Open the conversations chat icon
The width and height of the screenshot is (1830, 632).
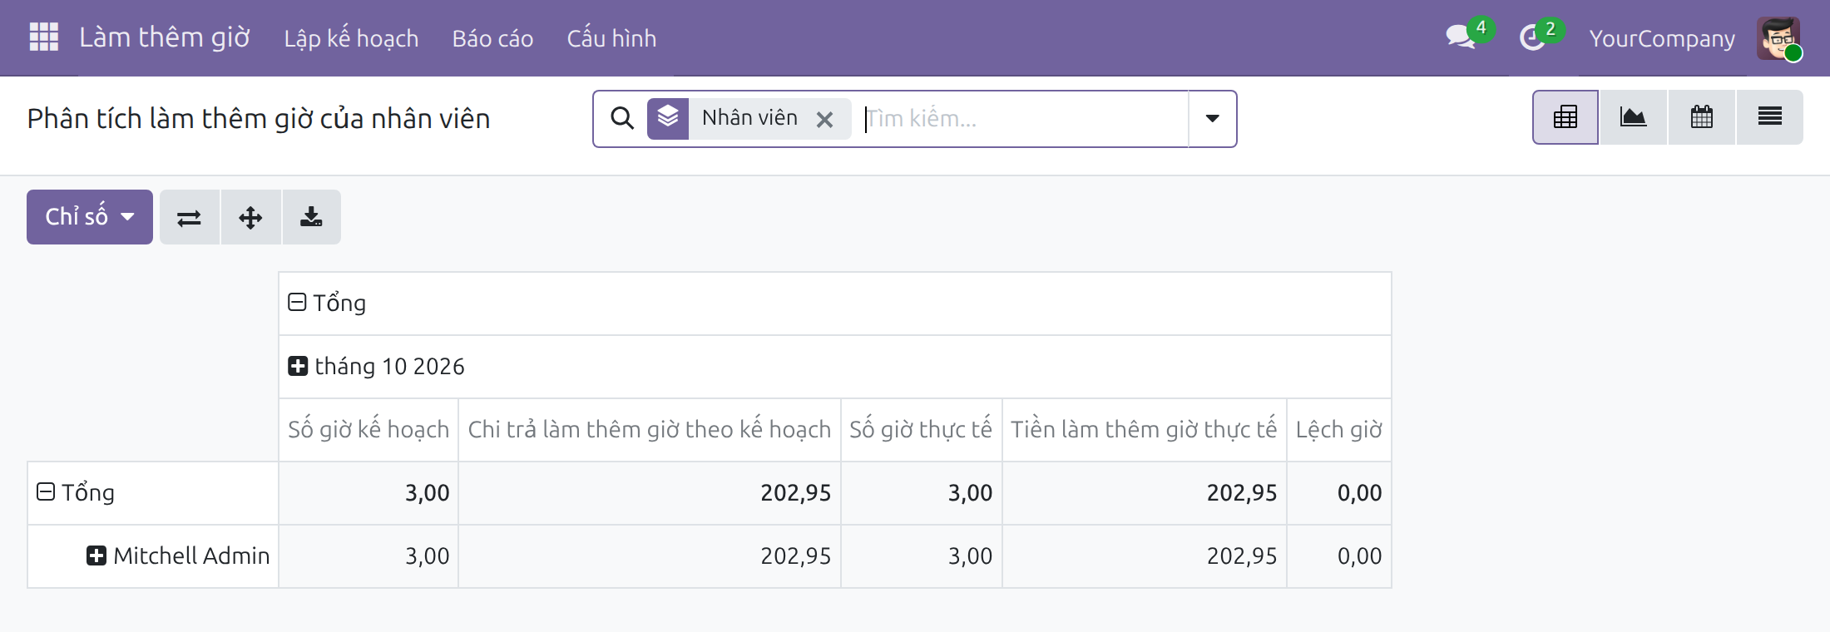pyautogui.click(x=1461, y=37)
